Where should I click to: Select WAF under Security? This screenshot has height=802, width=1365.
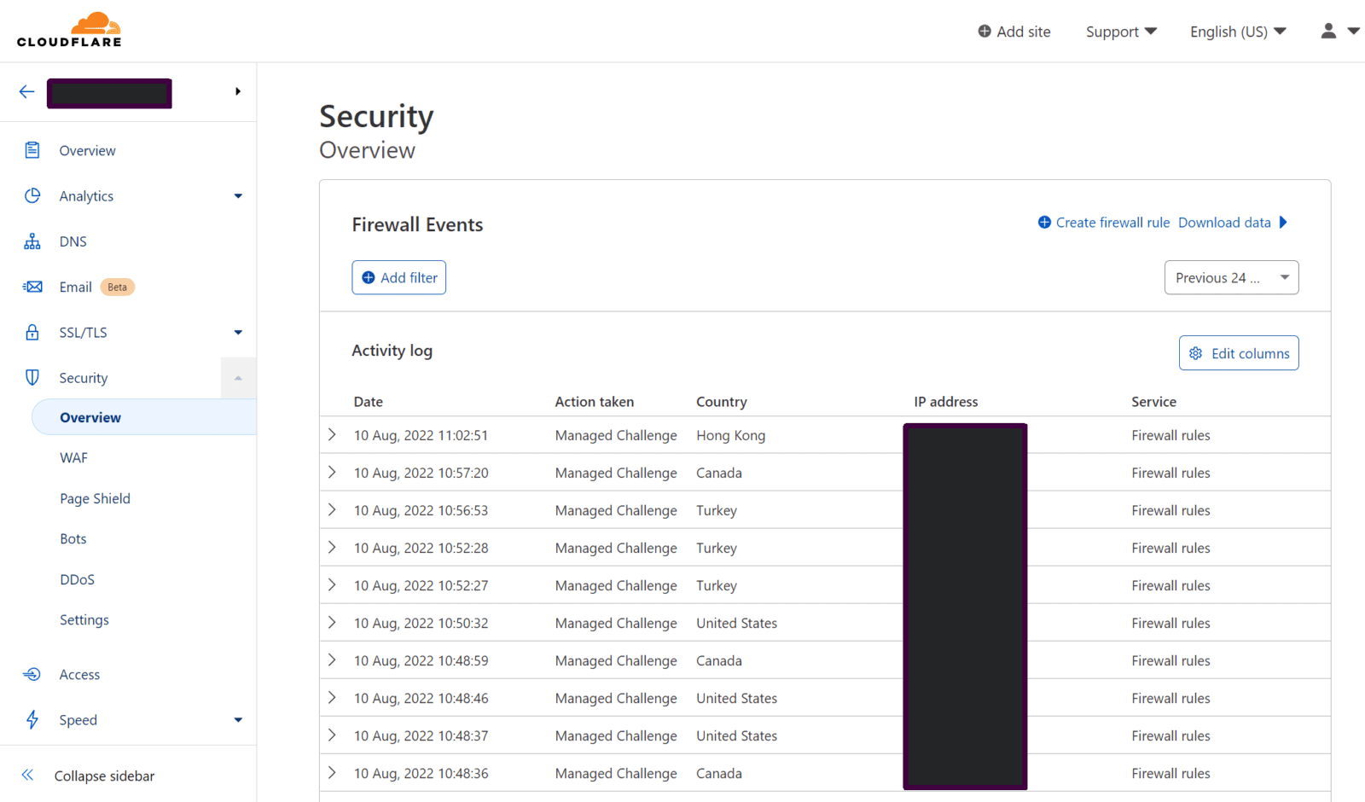point(73,457)
